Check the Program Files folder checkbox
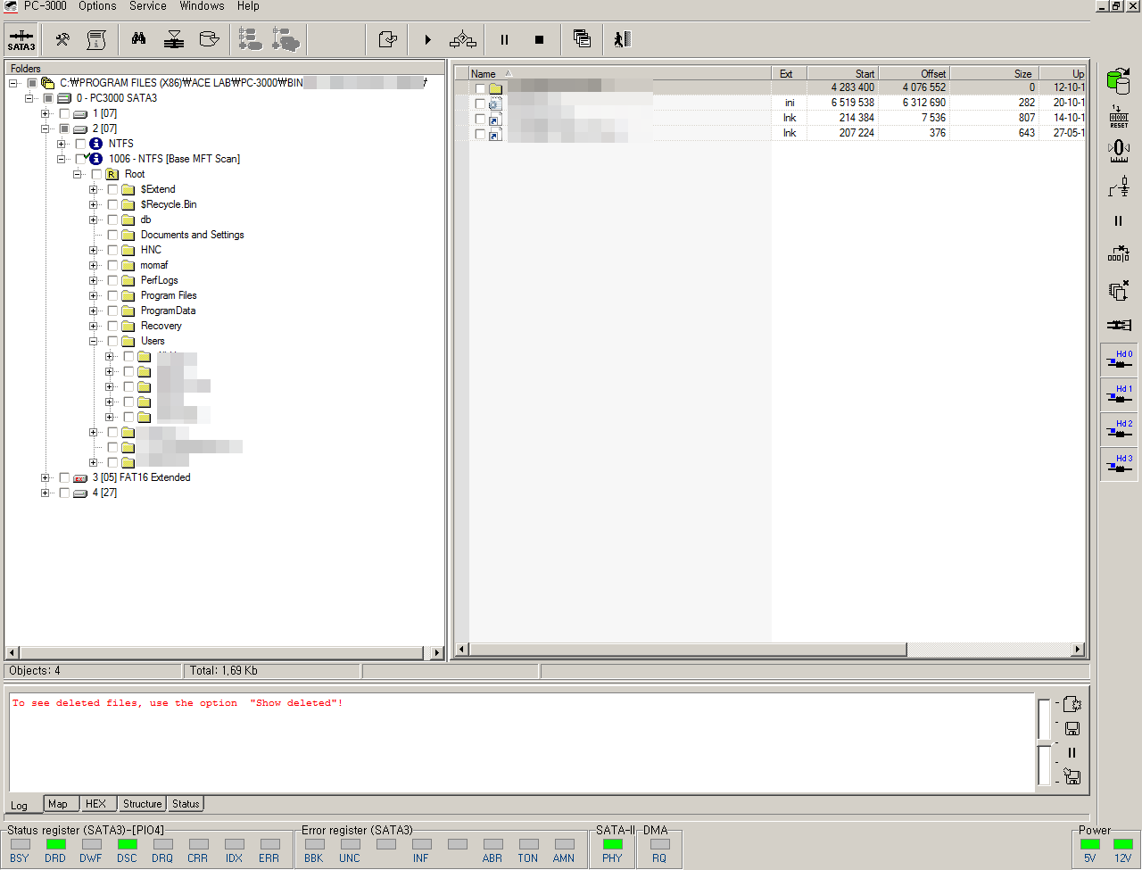Image resolution: width=1142 pixels, height=870 pixels. (x=112, y=295)
